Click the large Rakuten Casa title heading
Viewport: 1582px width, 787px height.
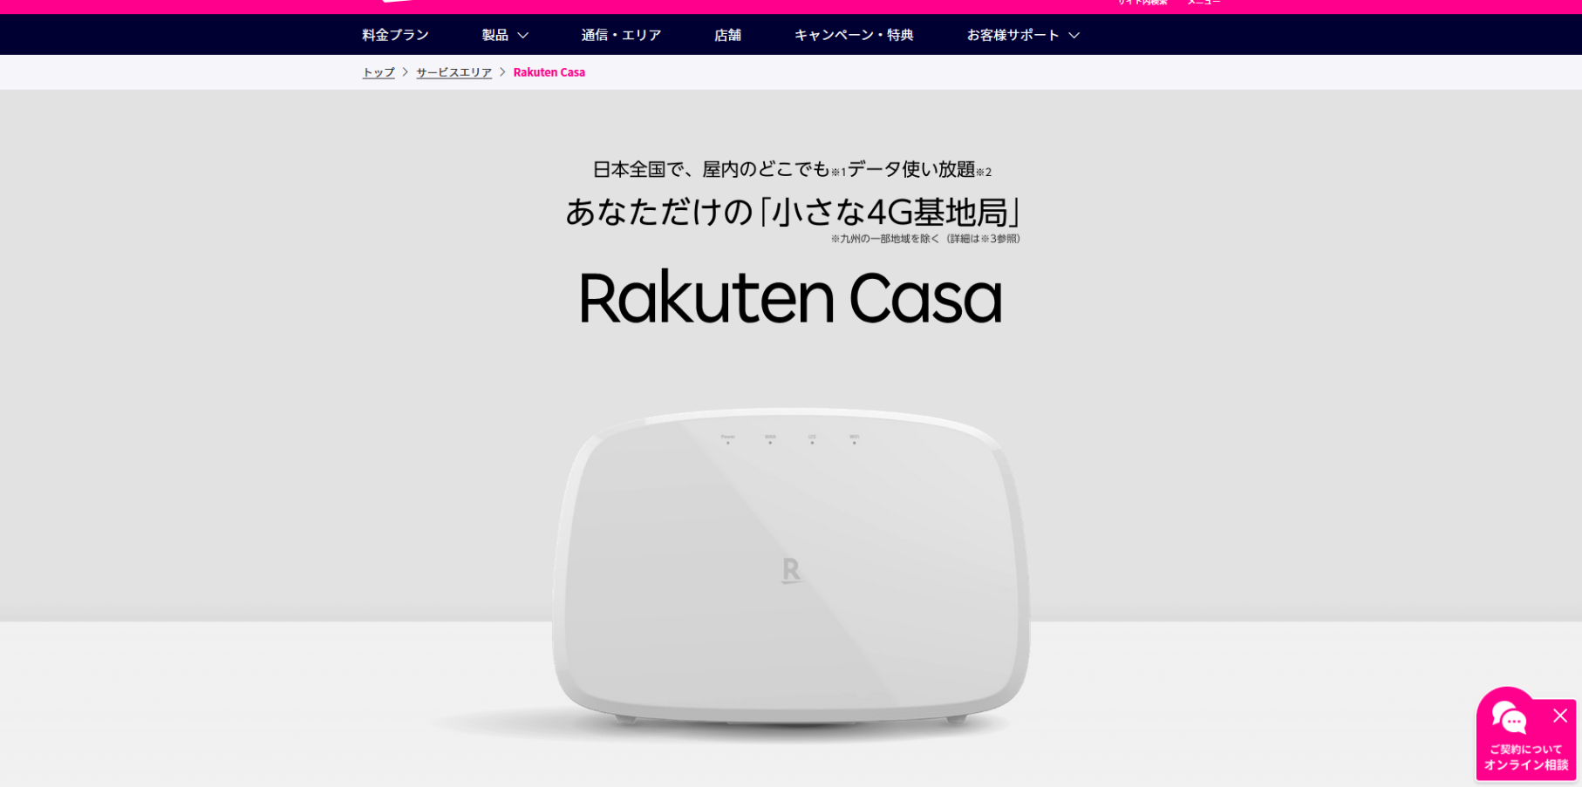click(790, 298)
